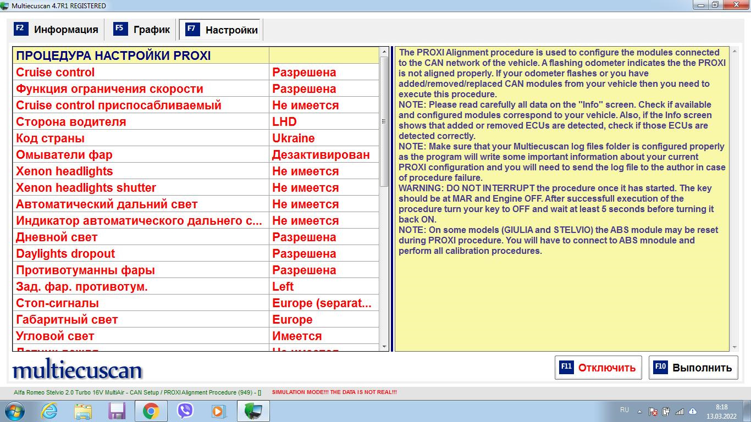Launch Internet Explorer from the taskbar
The height and width of the screenshot is (422, 751).
click(x=49, y=411)
